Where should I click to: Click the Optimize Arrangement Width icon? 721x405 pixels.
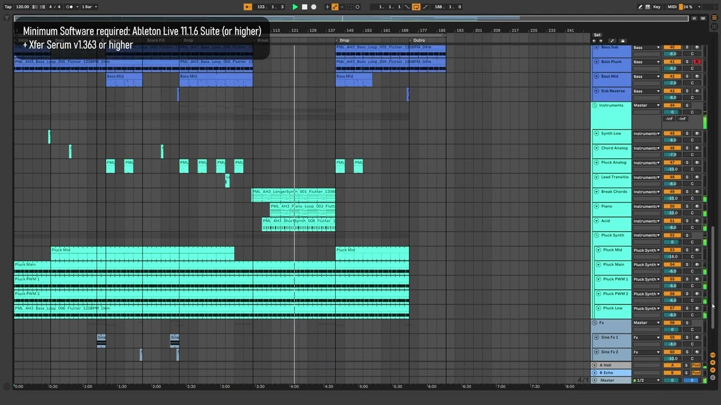612,40
